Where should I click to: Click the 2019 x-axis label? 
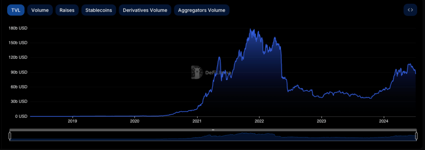click(x=73, y=121)
